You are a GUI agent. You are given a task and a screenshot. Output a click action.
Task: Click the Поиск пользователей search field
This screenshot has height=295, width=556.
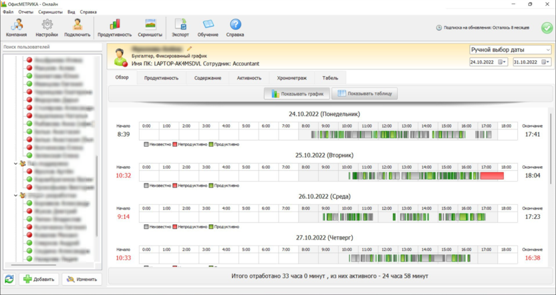(x=52, y=47)
